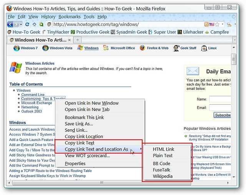This screenshot has height=195, width=246.
Task: Click the site favicon in the address bar
Action: pyautogui.click(x=49, y=24)
